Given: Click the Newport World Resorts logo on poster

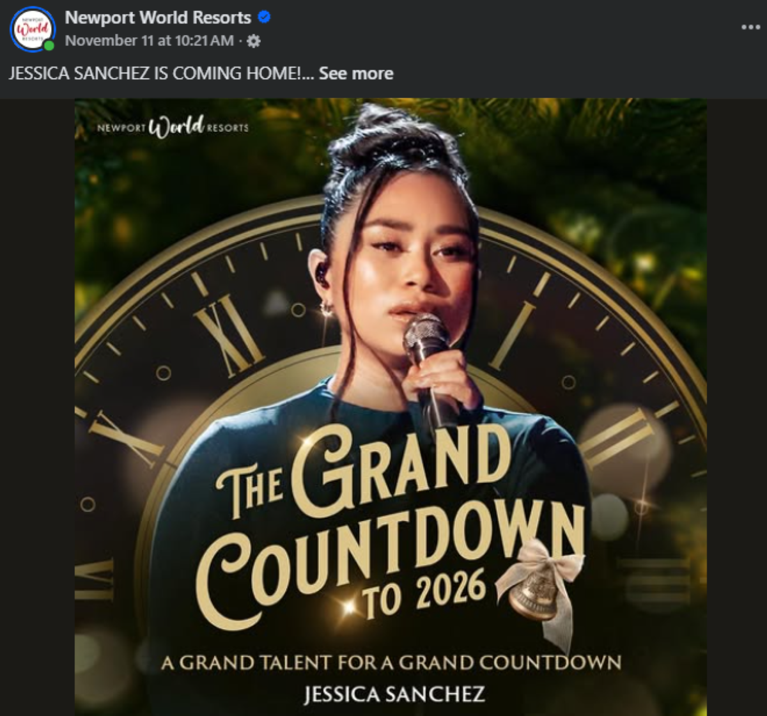Looking at the screenshot, I should (x=173, y=126).
